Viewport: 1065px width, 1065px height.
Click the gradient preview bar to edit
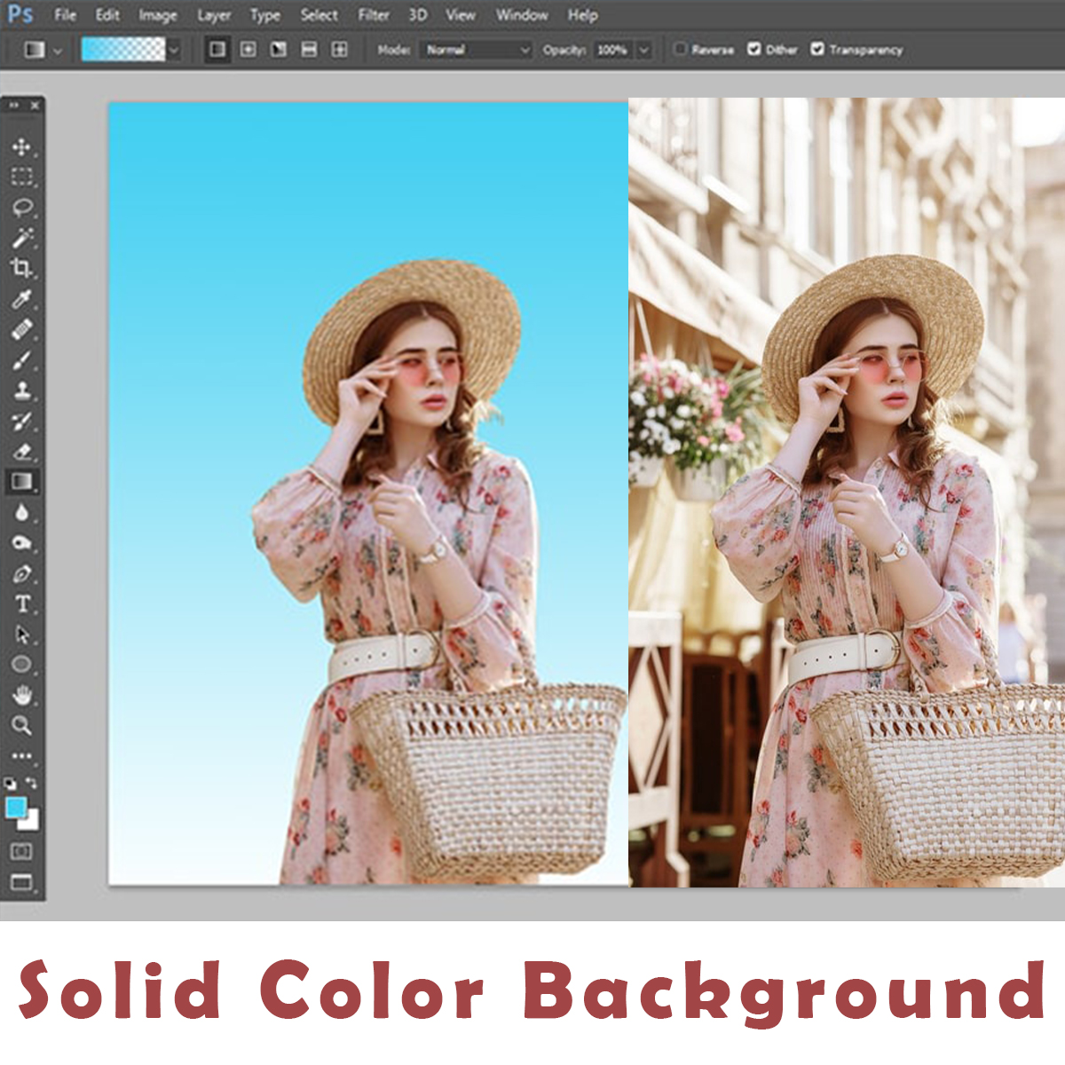(x=123, y=50)
